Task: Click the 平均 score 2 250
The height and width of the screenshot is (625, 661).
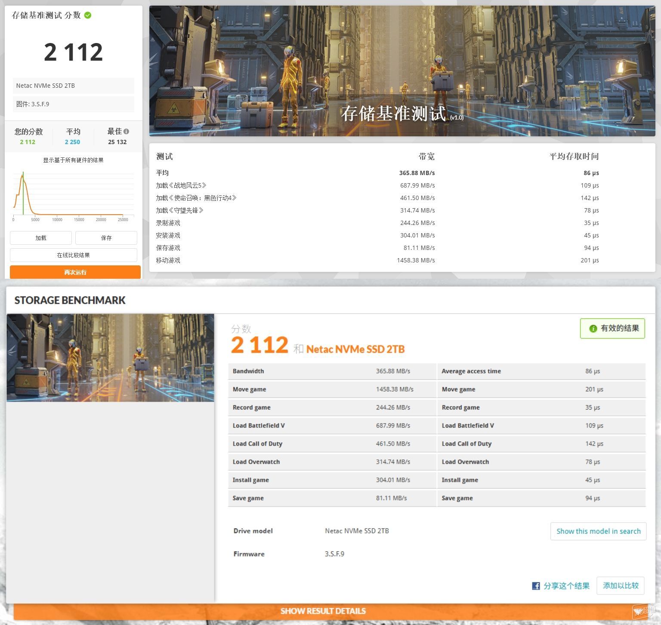Action: click(x=72, y=142)
